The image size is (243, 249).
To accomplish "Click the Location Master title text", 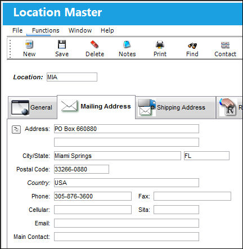I will click(x=57, y=12).
